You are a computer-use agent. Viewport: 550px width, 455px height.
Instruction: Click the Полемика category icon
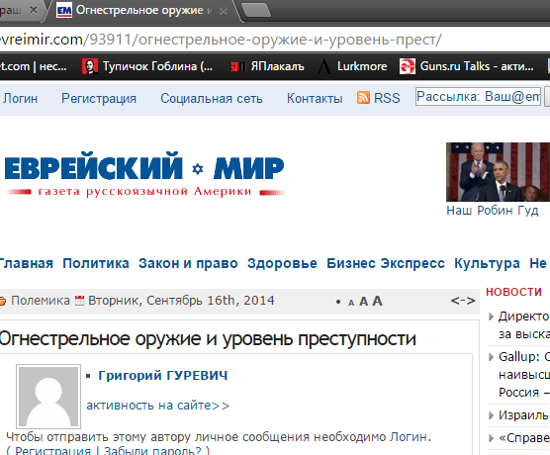click(3, 301)
